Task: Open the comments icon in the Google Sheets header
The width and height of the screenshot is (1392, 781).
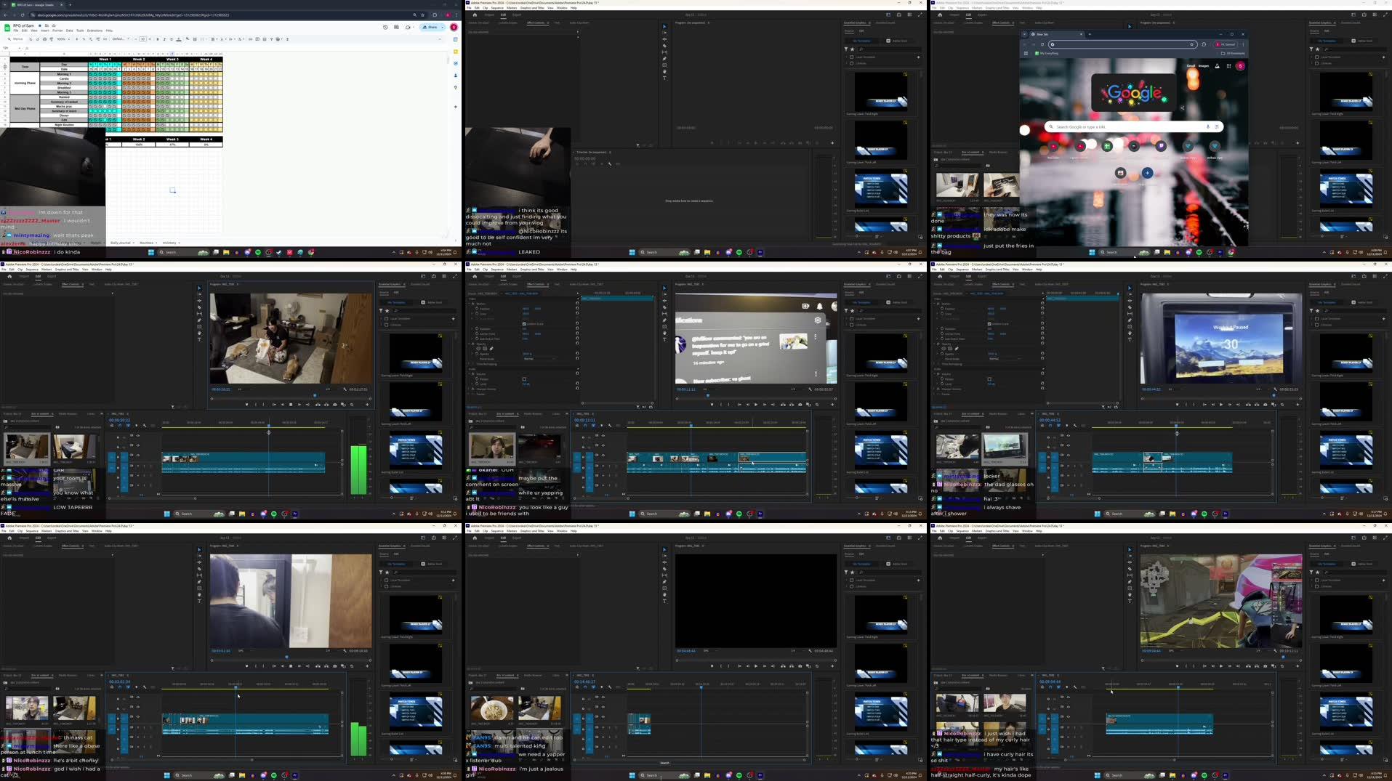Action: pyautogui.click(x=396, y=27)
